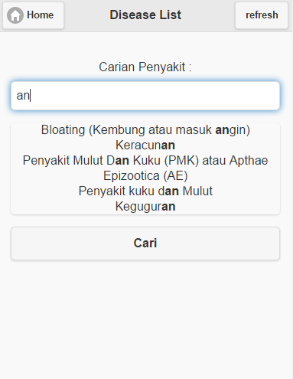Choose Keguguran from the suggestion list
The width and height of the screenshot is (293, 379).
pos(145,206)
